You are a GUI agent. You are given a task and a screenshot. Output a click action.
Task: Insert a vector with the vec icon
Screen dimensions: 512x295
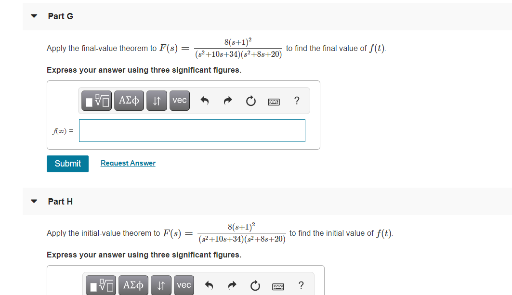tap(179, 101)
